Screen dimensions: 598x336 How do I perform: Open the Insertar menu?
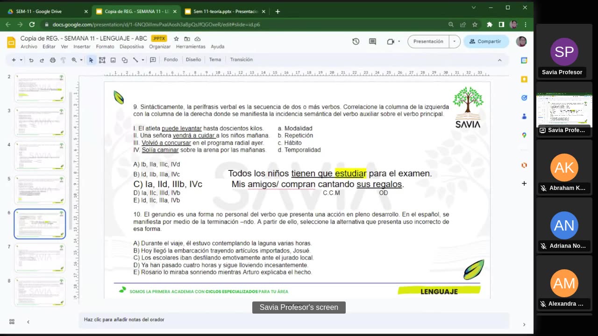pos(82,47)
